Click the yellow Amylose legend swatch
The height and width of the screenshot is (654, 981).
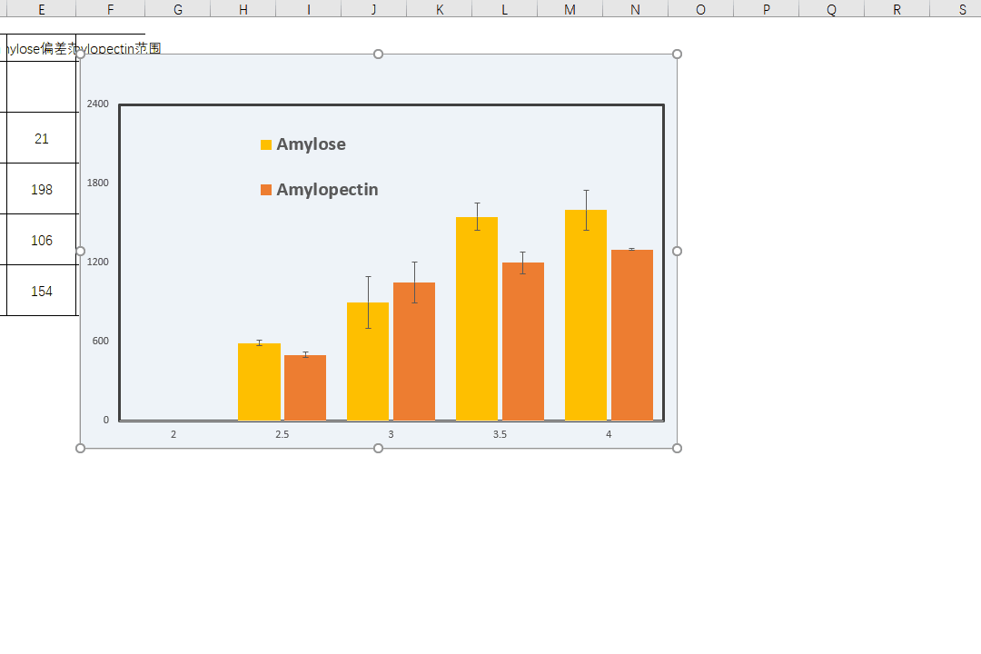point(266,145)
